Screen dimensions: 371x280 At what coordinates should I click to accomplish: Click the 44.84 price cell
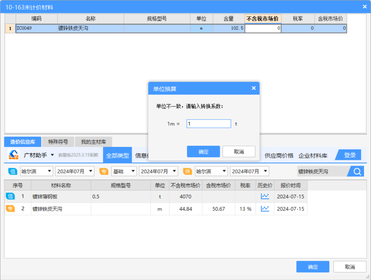185,209
